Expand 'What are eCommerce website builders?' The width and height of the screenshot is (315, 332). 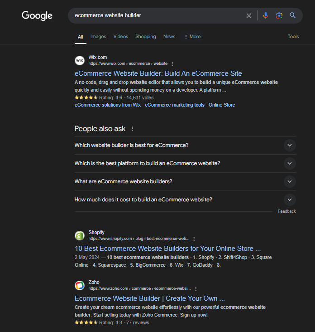pos(185,181)
